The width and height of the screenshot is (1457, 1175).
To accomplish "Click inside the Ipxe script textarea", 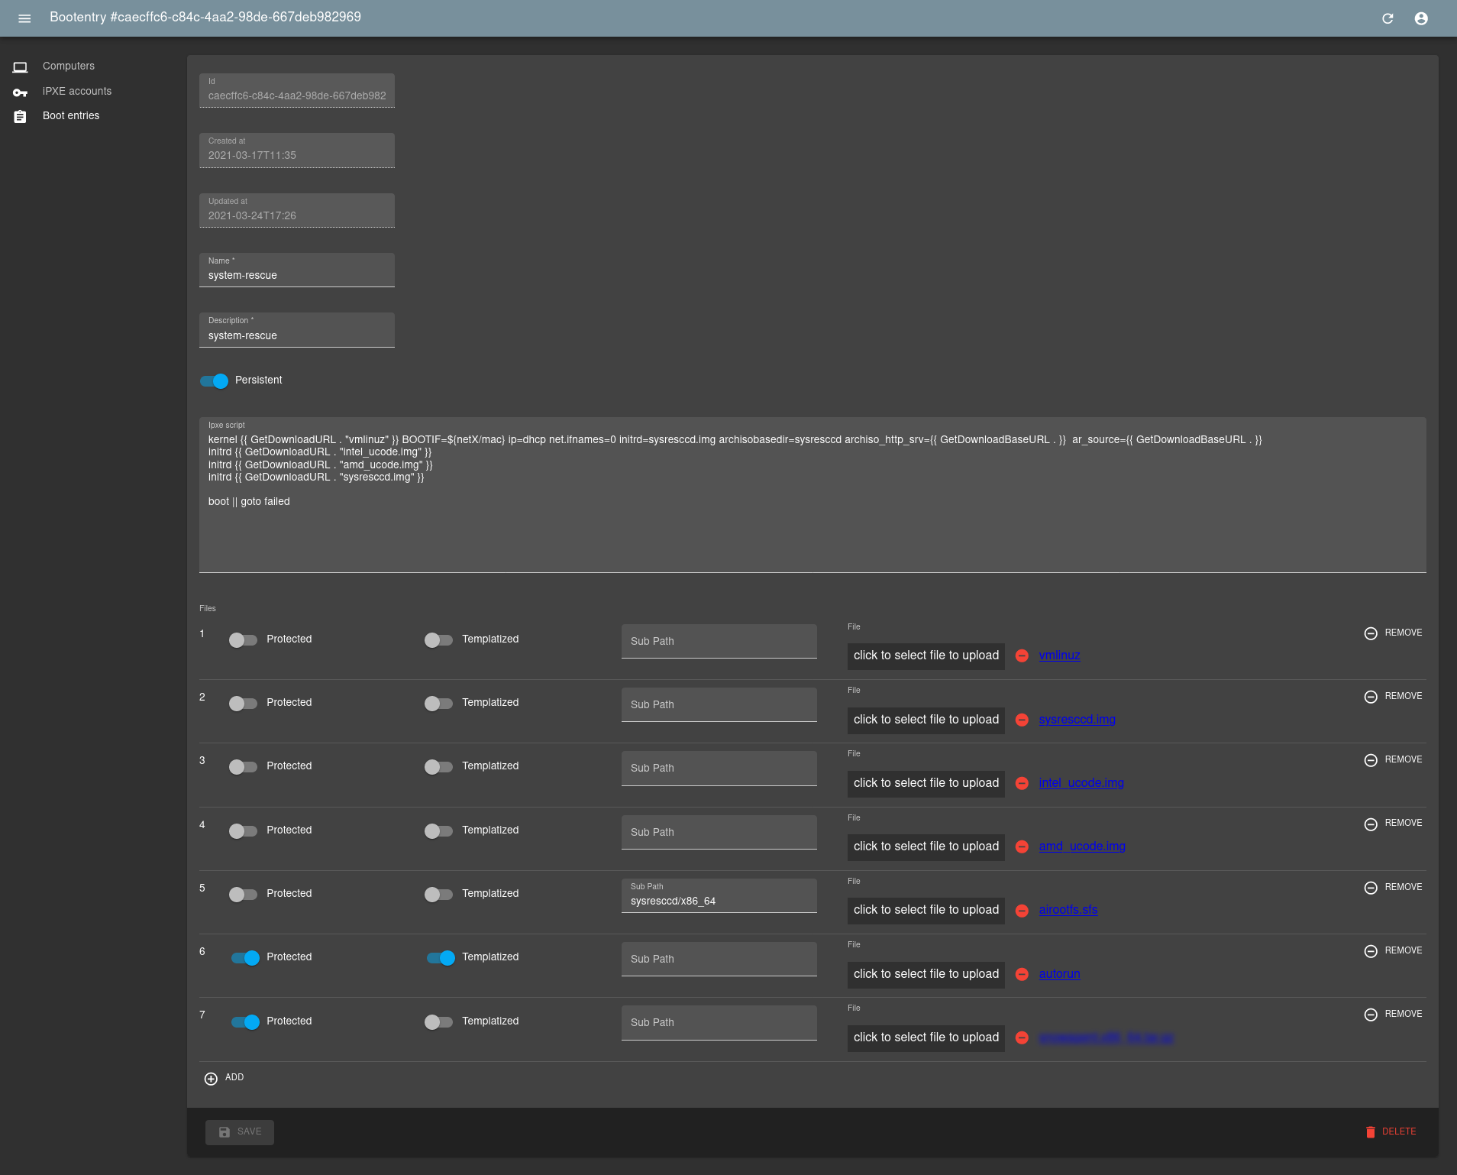I will point(812,495).
